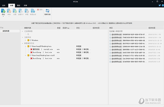Click the 2018/9/12 23:12 date cell
This screenshot has height=107, width=164.
[154, 47]
